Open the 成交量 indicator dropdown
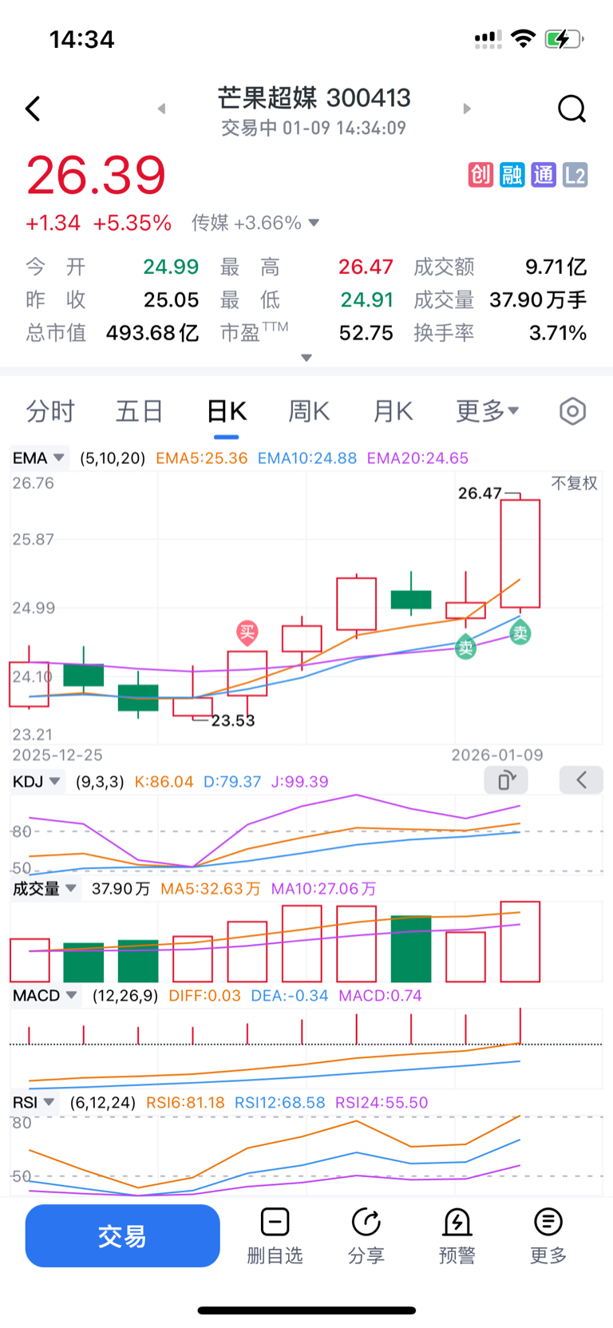The image size is (613, 1328). 45,889
